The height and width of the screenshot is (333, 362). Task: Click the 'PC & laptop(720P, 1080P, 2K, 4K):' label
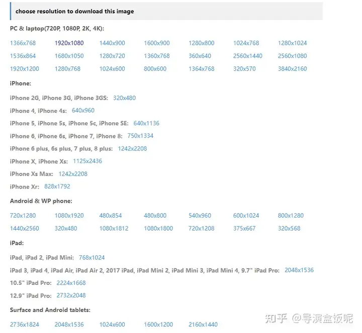pos(57,29)
